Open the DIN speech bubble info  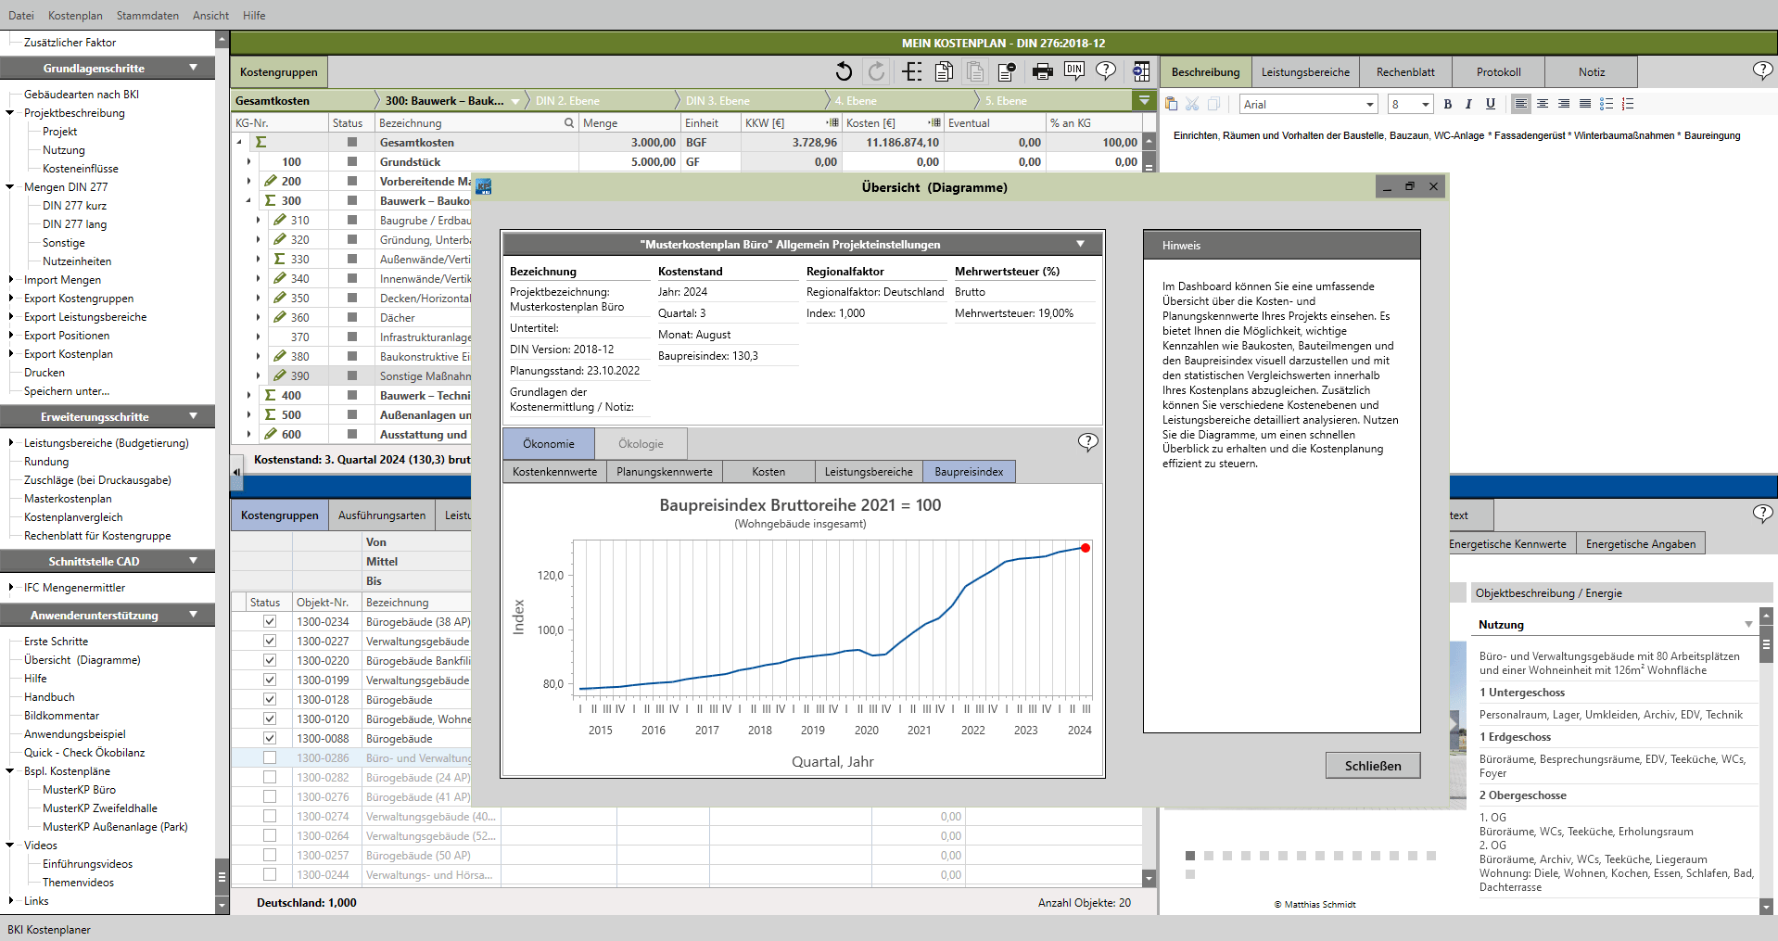click(x=1074, y=70)
